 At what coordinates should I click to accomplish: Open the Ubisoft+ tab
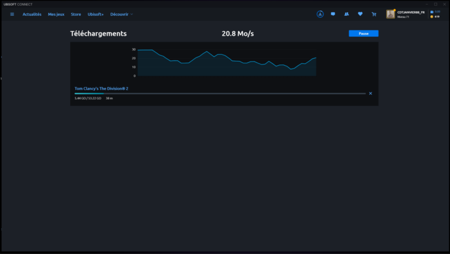pos(96,14)
